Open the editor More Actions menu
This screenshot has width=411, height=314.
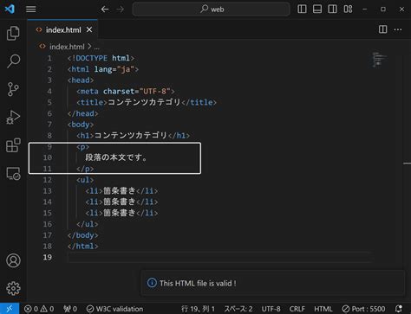tap(398, 29)
